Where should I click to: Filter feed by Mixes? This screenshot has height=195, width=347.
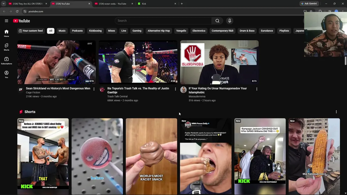111,31
